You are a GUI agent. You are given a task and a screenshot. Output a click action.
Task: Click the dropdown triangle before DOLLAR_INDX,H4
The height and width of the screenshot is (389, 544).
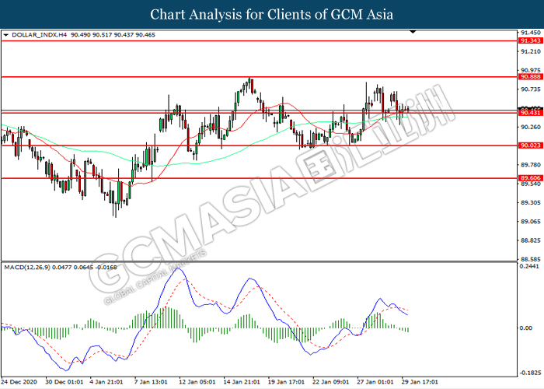(5, 35)
